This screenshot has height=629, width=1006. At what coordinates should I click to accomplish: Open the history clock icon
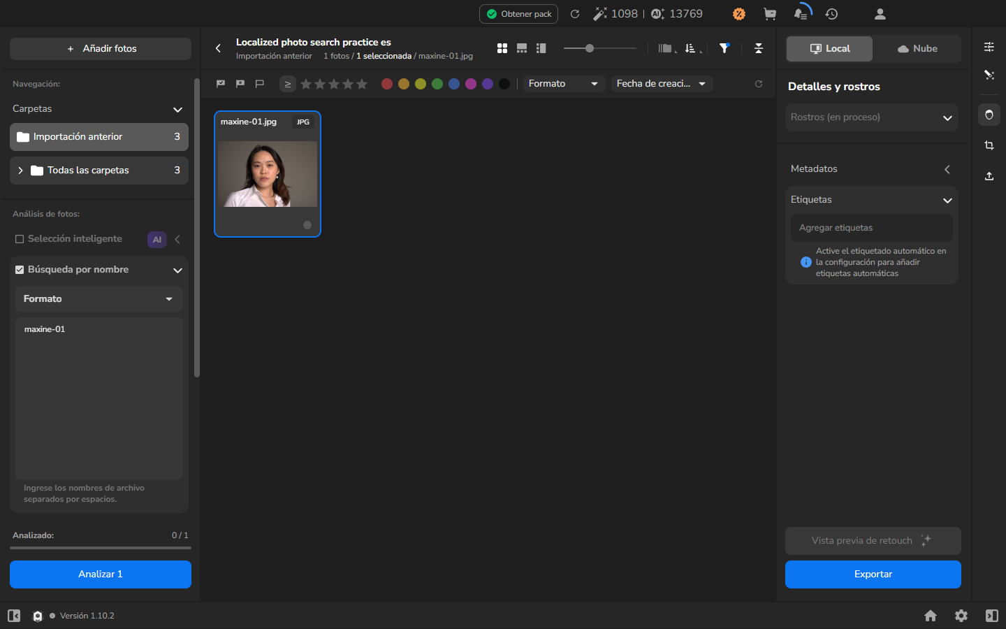[831, 14]
